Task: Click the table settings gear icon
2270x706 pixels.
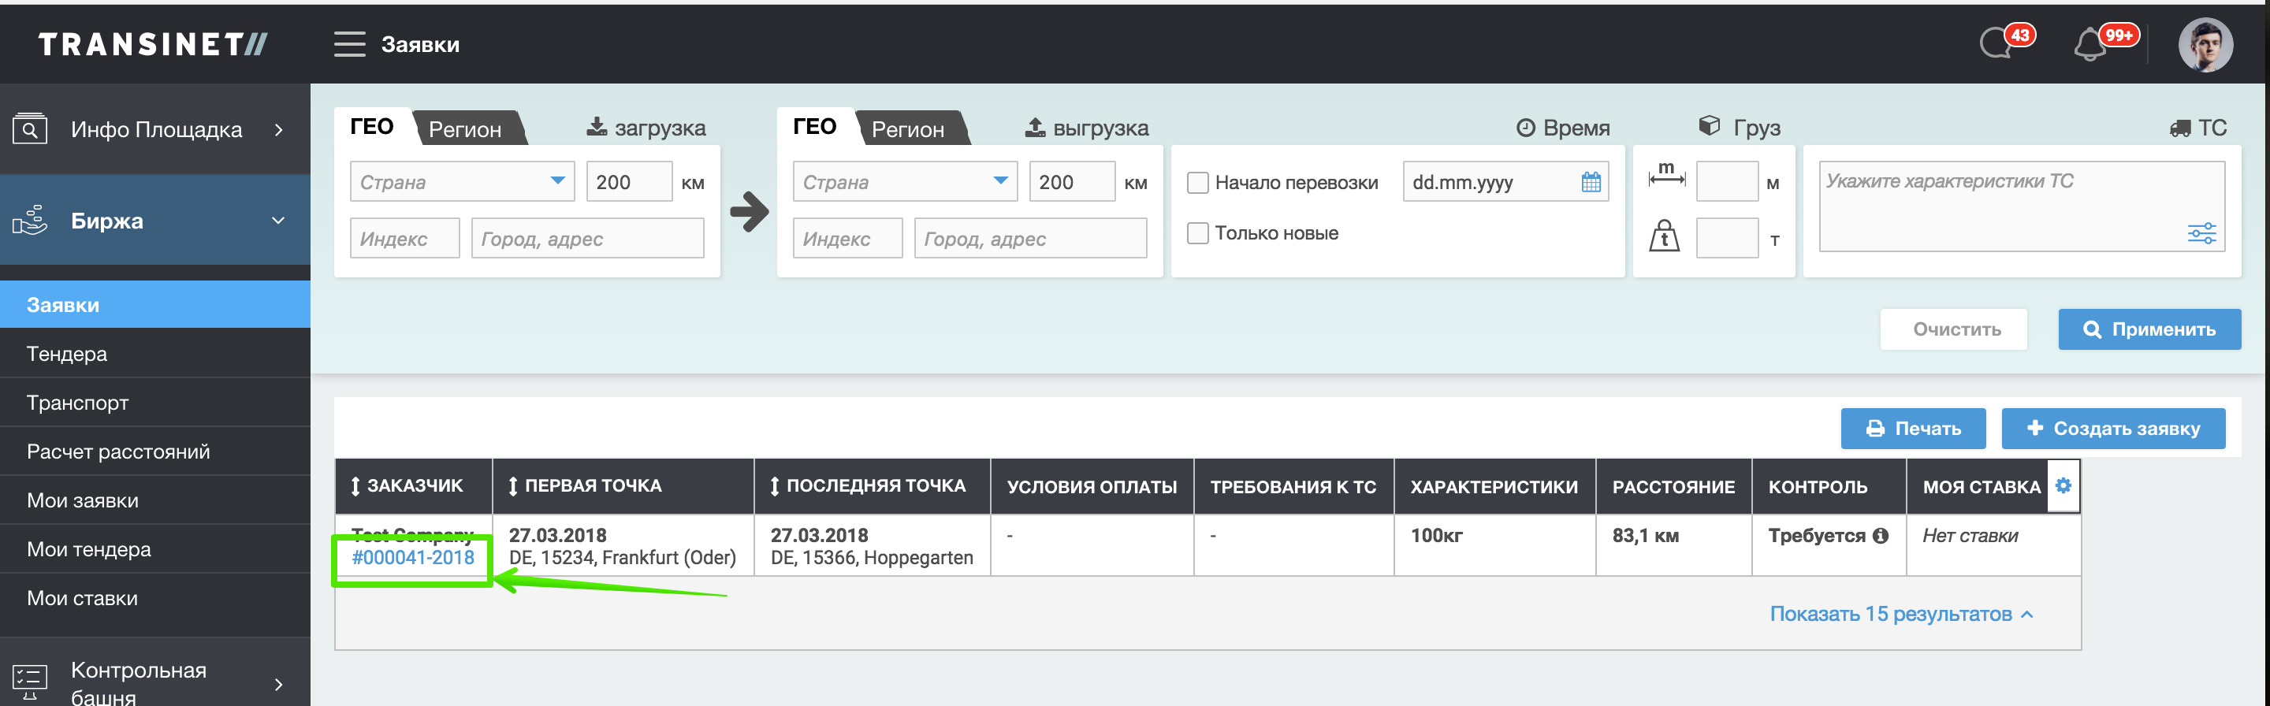Action: pos(2063,485)
